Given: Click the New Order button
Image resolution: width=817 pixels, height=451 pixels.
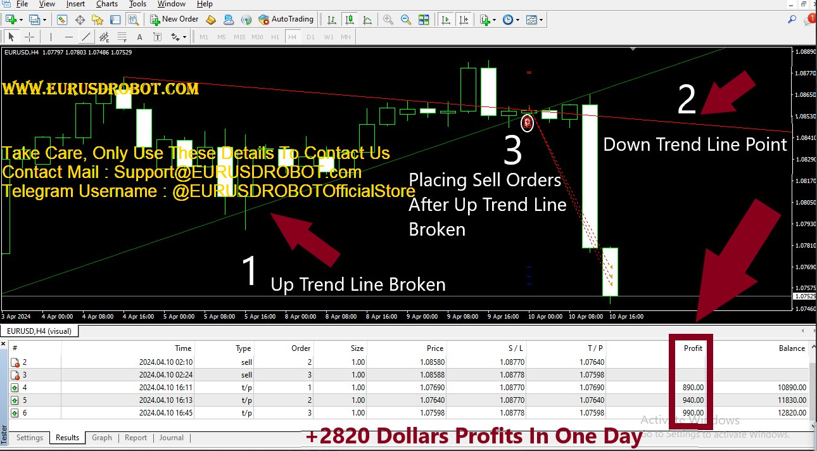Looking at the screenshot, I should [x=175, y=20].
